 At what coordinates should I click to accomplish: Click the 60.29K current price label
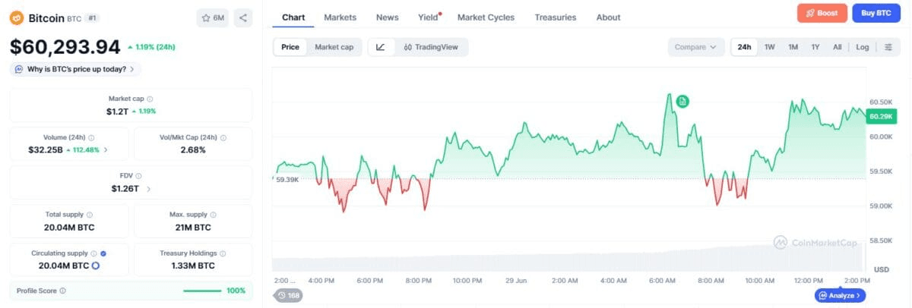[882, 116]
